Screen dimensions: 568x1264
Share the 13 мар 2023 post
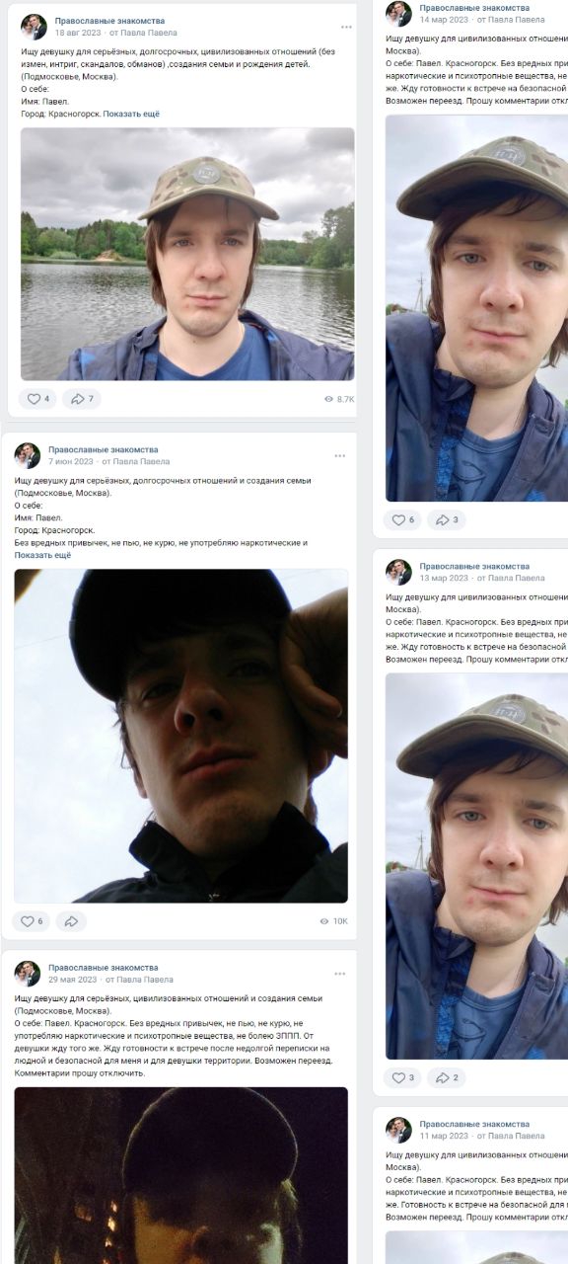(446, 1077)
